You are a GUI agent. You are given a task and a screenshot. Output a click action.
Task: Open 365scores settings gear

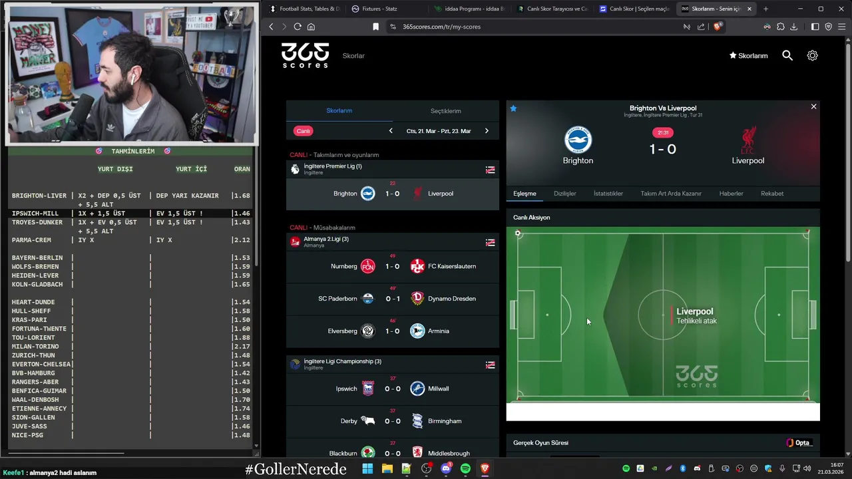(812, 56)
